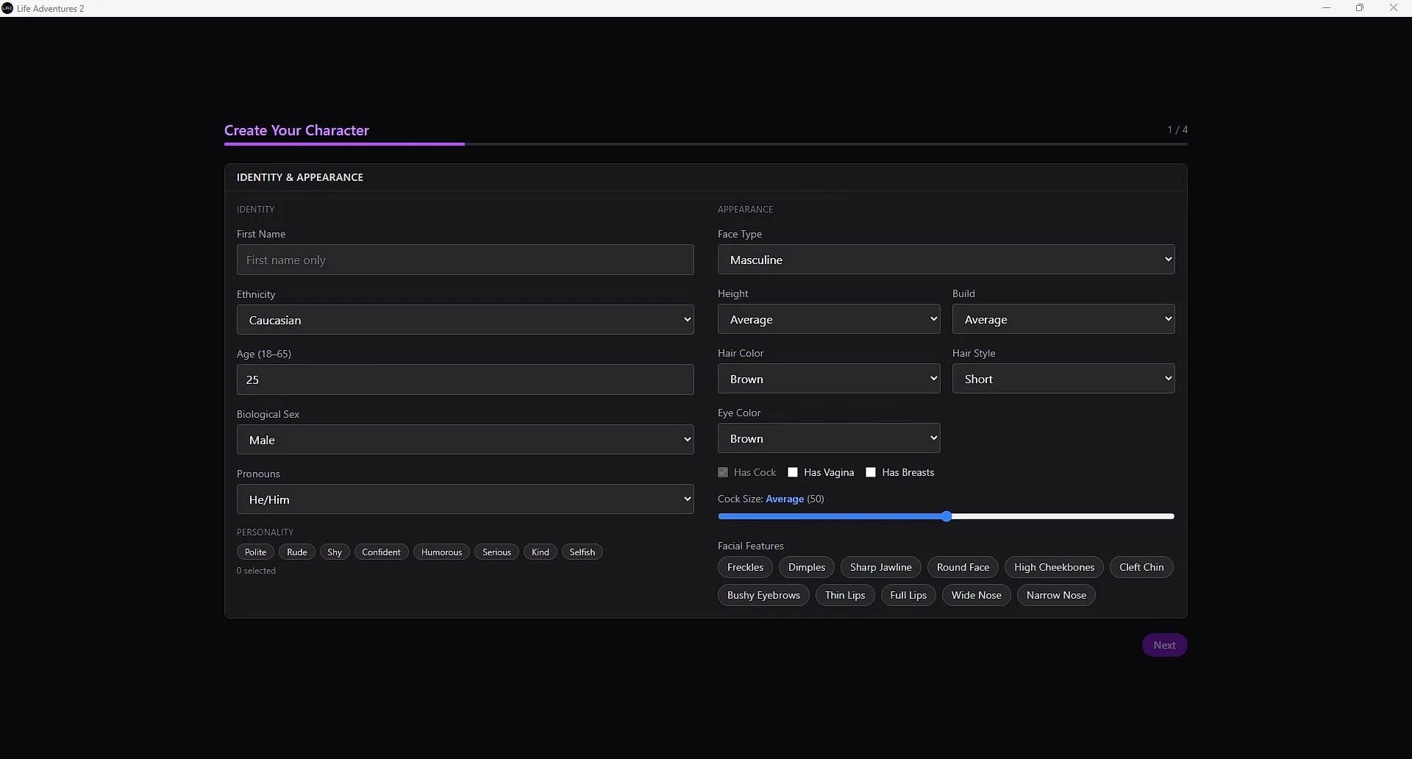Toggle the Full Lips feature

908,595
